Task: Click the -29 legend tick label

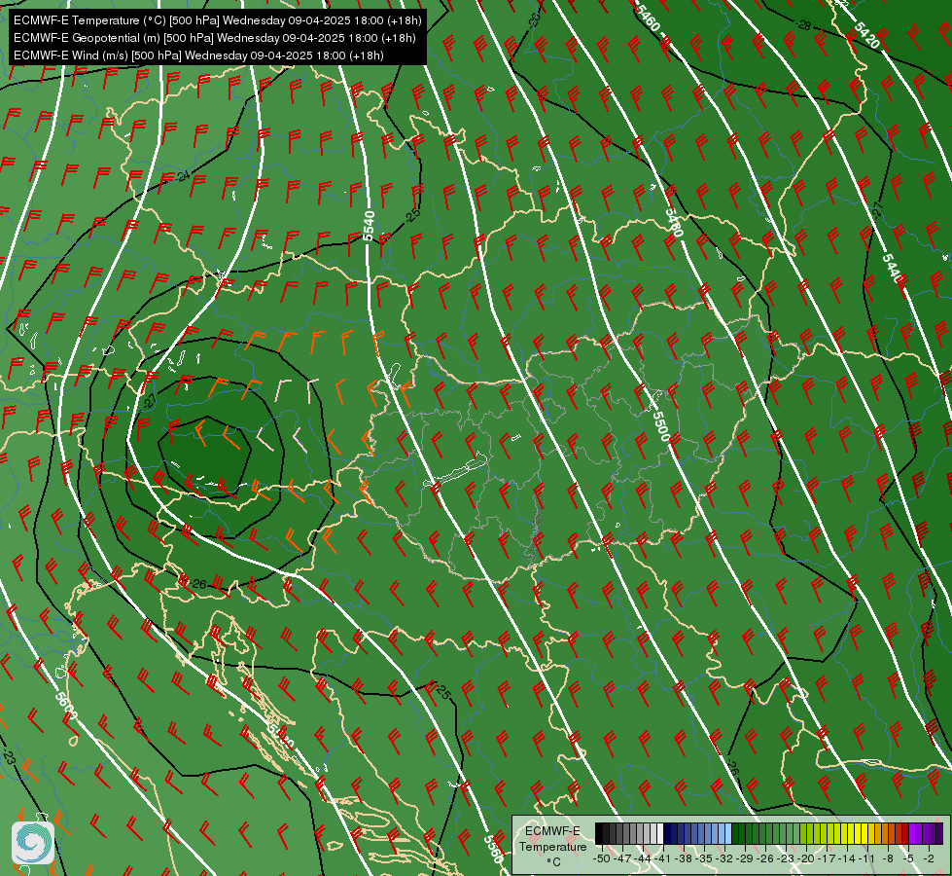Action: [745, 858]
